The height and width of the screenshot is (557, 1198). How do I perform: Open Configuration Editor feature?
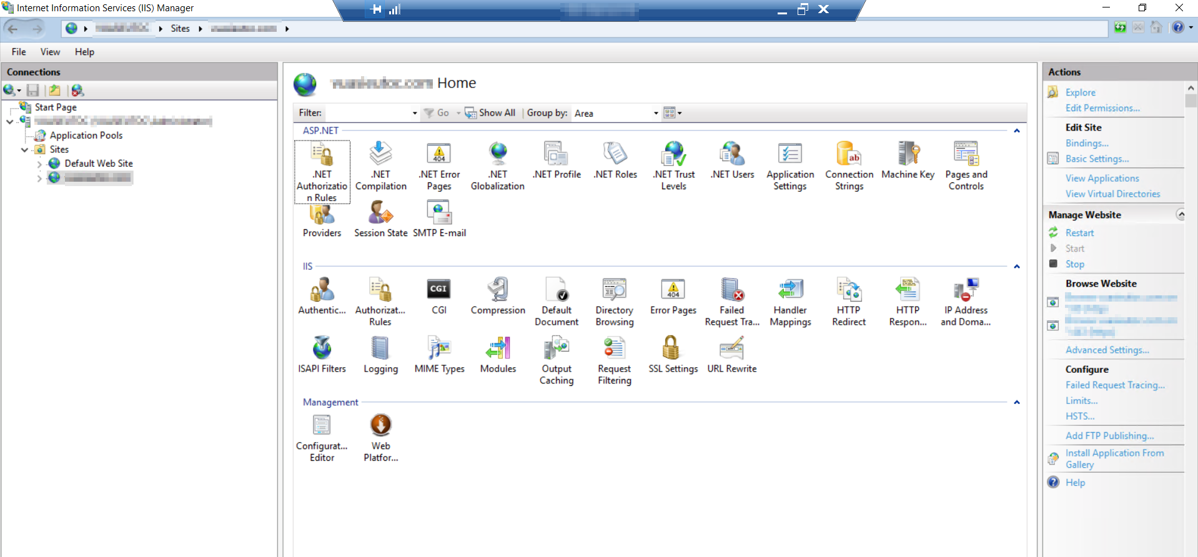point(322,438)
